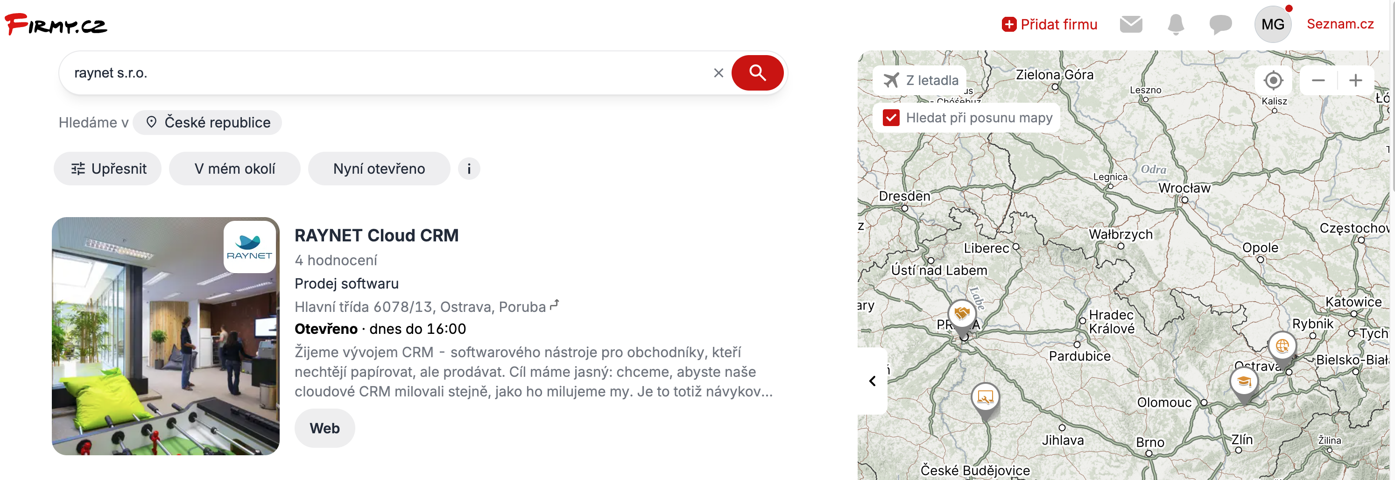The height and width of the screenshot is (480, 1395).
Task: Open the MG user avatar menu
Action: point(1273,24)
